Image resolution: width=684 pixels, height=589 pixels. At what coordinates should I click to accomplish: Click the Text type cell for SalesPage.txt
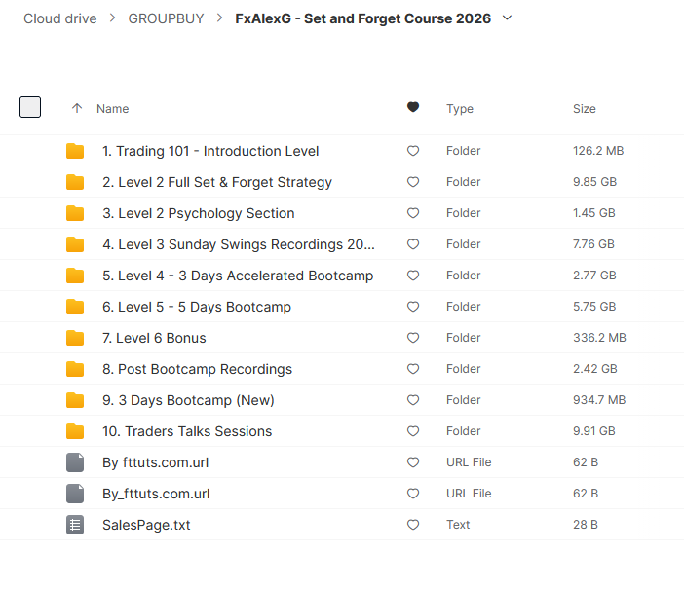click(x=458, y=525)
